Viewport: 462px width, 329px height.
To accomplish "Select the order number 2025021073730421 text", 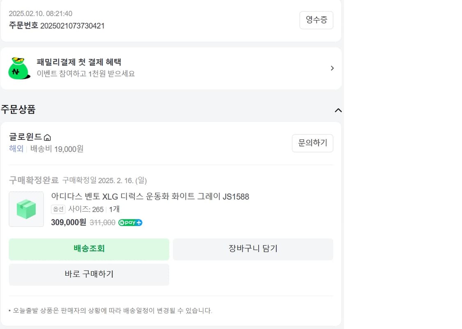I will coord(72,26).
